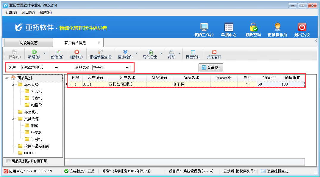Open the dropdown arrow beside 新增
320x177 pixels.
pyautogui.click(x=45, y=54)
